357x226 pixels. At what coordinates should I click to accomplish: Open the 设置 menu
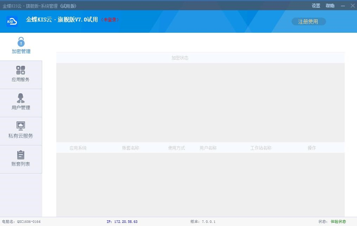pos(316,6)
